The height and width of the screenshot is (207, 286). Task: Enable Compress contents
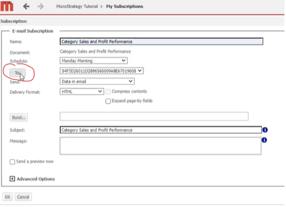(x=108, y=91)
